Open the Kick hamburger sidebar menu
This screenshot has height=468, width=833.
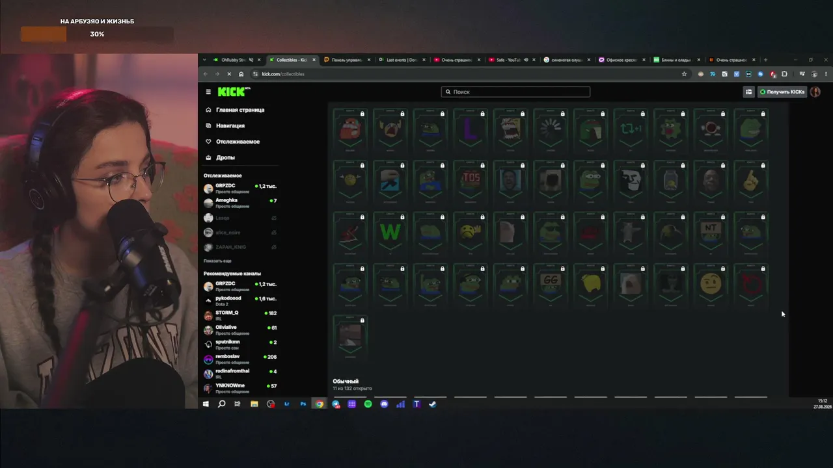[x=208, y=92]
